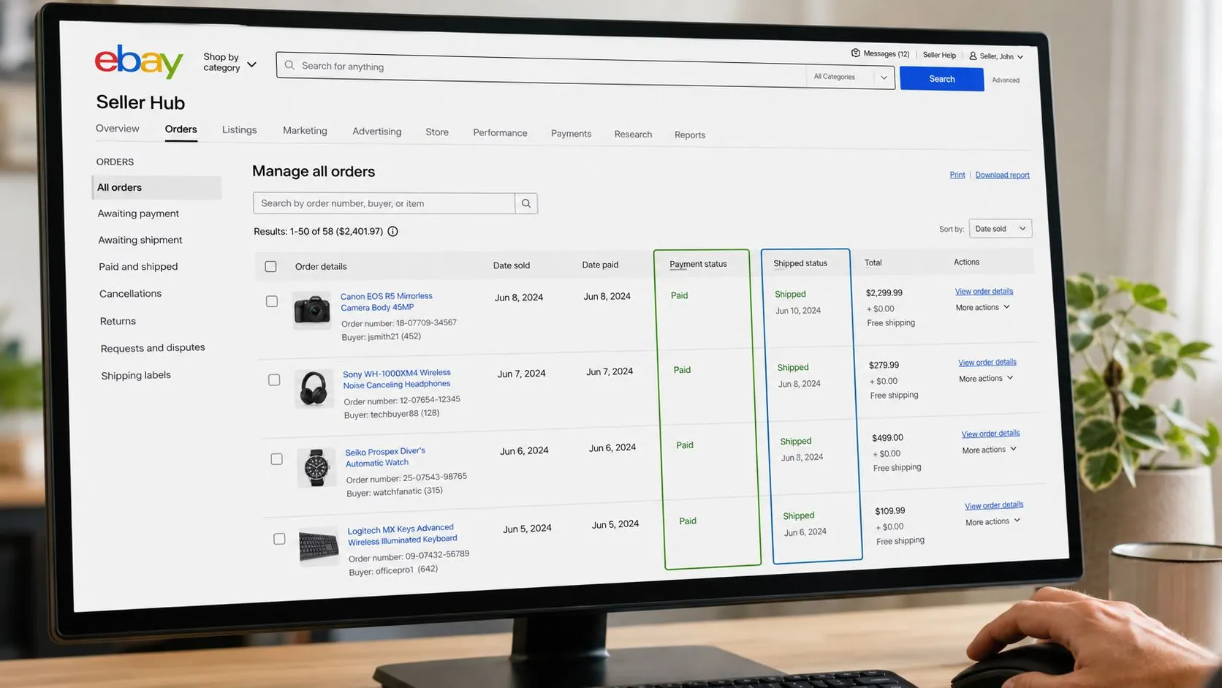This screenshot has height=688, width=1222.
Task: Check the Sony WH-1000XM4 order checkbox
Action: [274, 379]
